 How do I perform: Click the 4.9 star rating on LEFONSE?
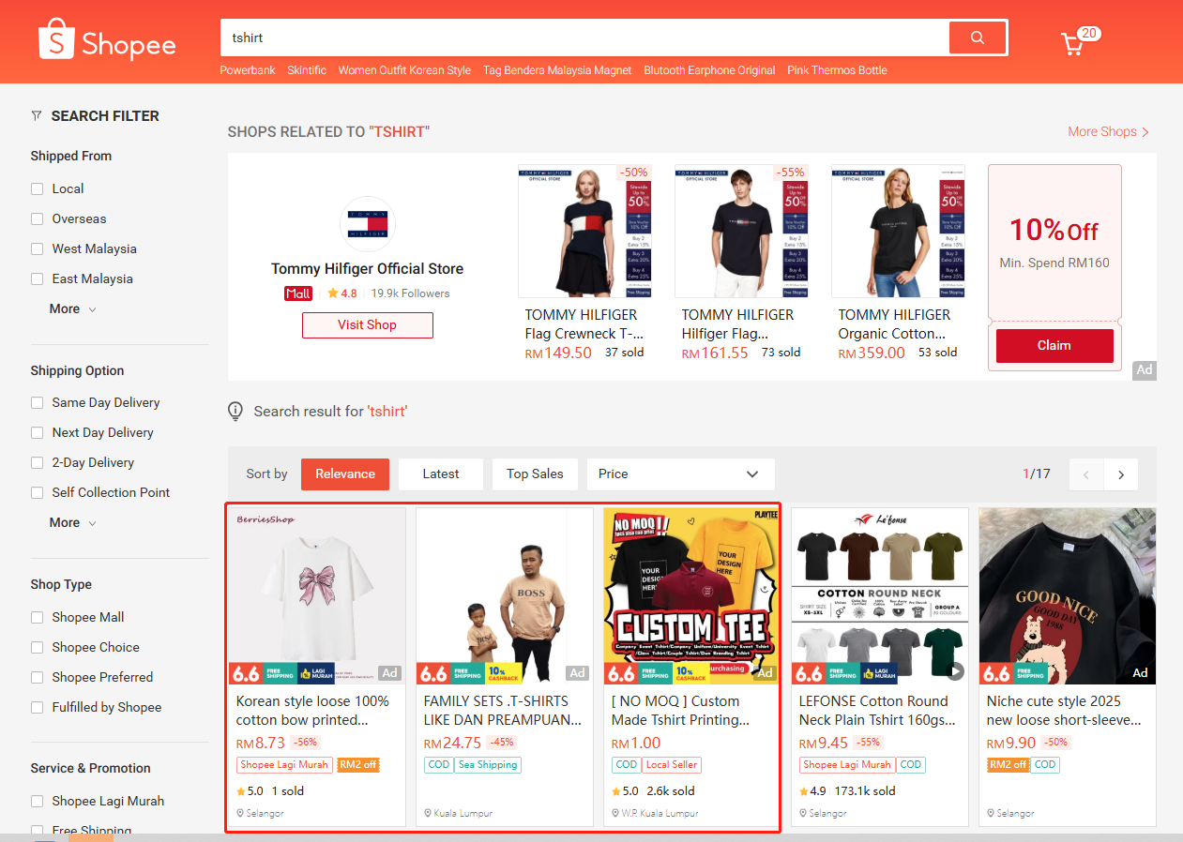pos(812,791)
